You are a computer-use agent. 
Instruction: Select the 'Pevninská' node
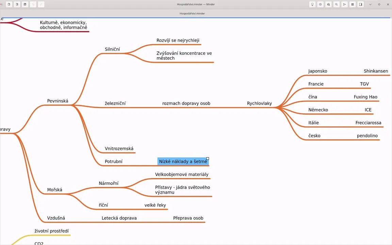coord(58,101)
